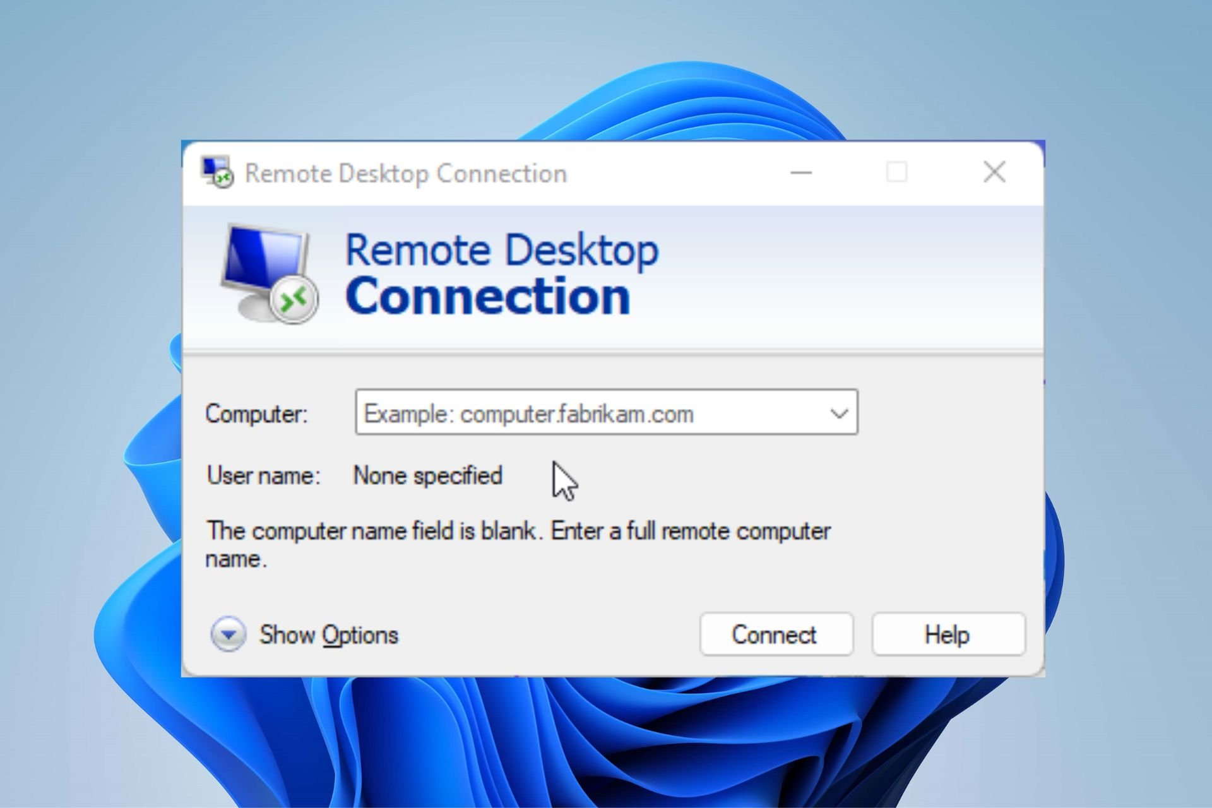The height and width of the screenshot is (808, 1212).
Task: Open the Computer dropdown arrow
Action: pos(839,413)
